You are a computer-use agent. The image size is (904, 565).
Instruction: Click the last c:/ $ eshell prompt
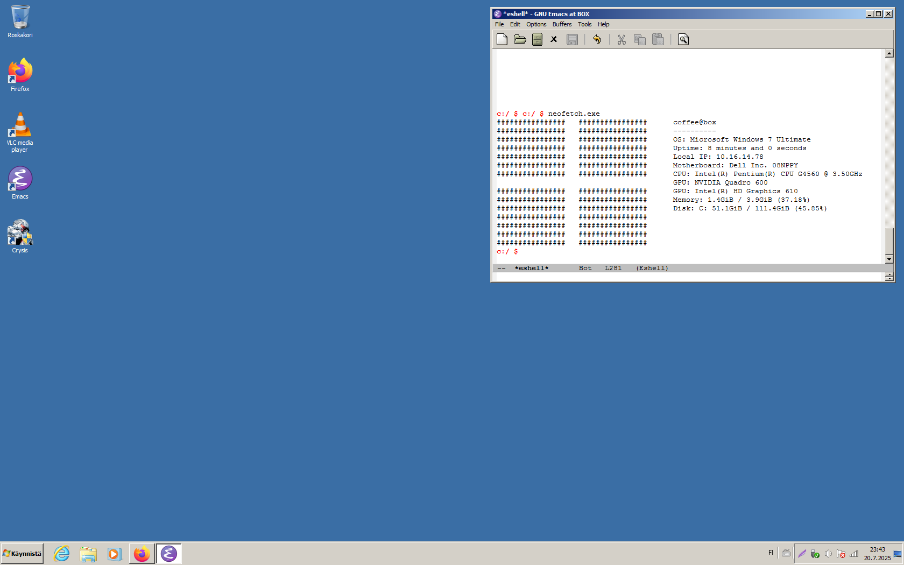pos(507,251)
